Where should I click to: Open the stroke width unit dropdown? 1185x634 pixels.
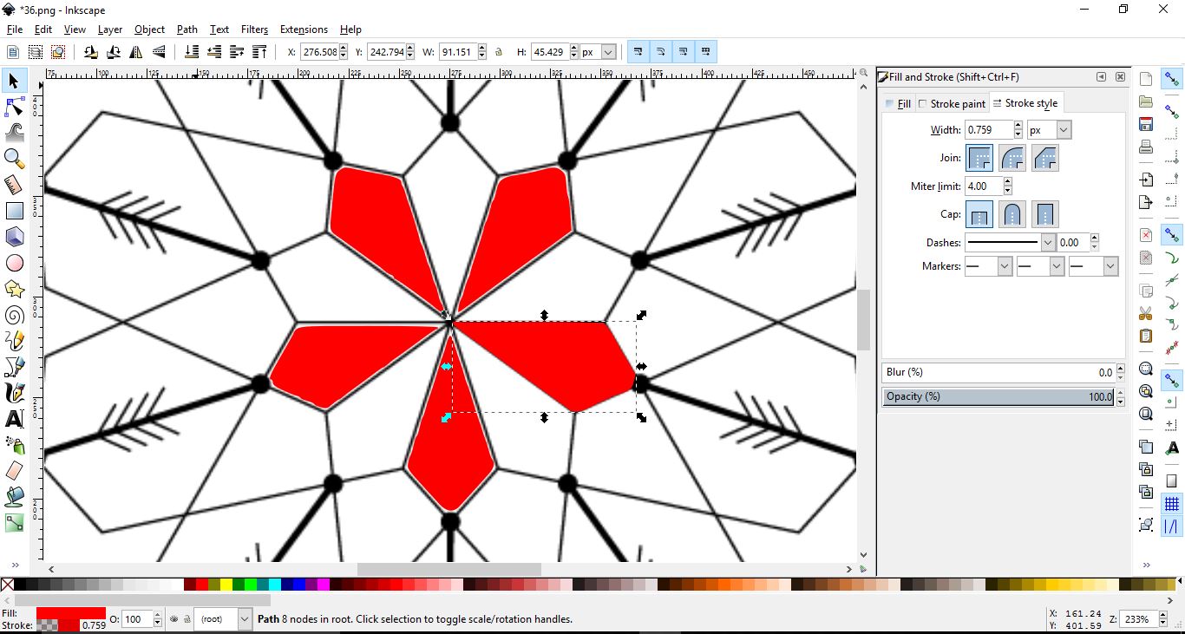point(1049,130)
